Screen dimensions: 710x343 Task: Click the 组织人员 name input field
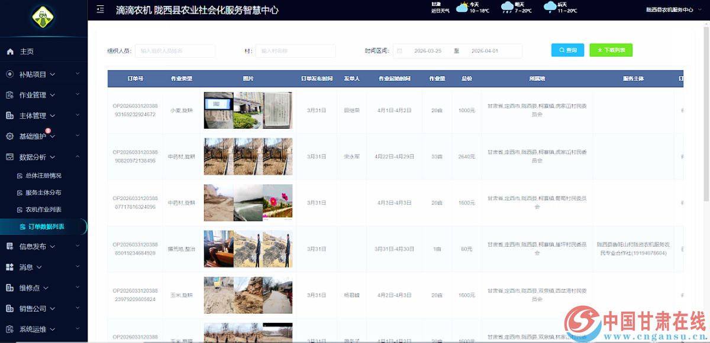tap(175, 51)
